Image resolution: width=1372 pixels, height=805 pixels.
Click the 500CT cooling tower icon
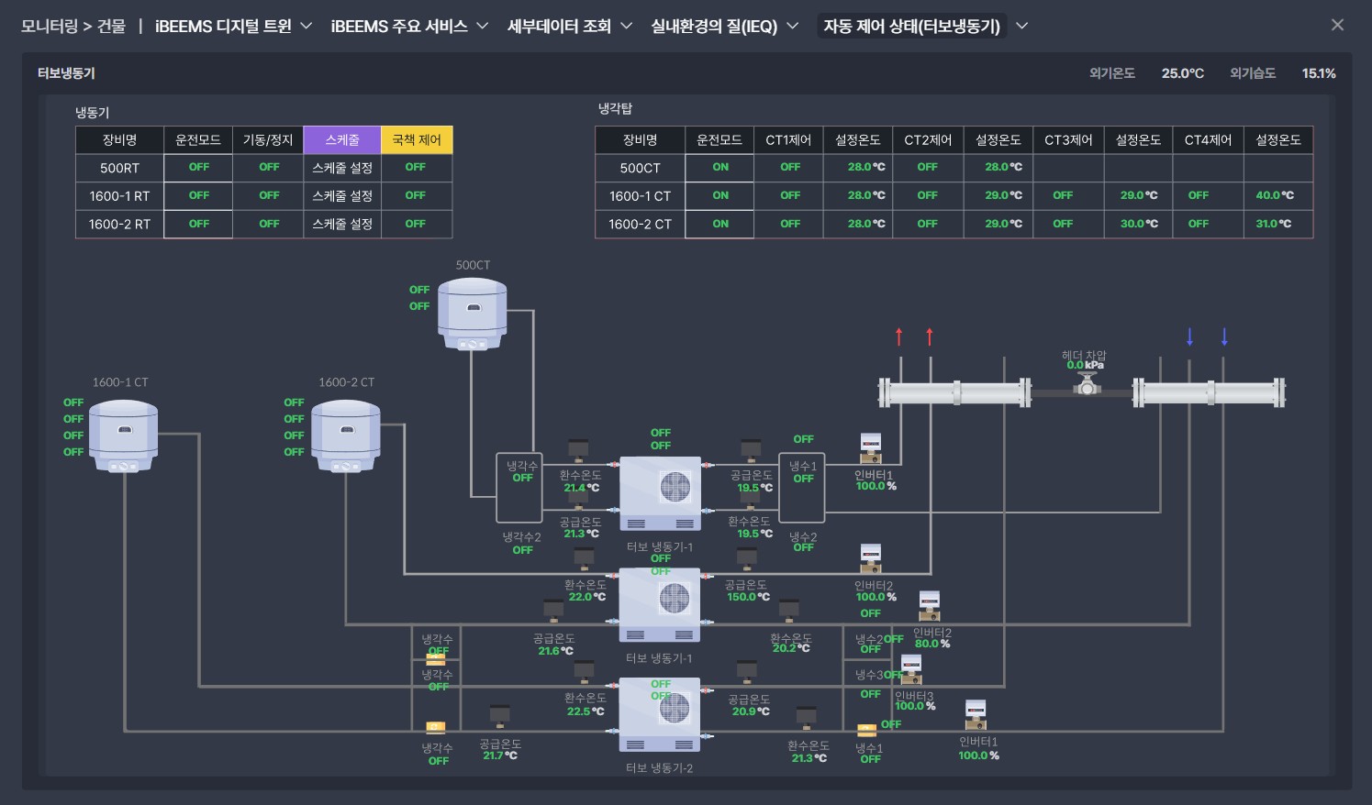click(x=472, y=314)
